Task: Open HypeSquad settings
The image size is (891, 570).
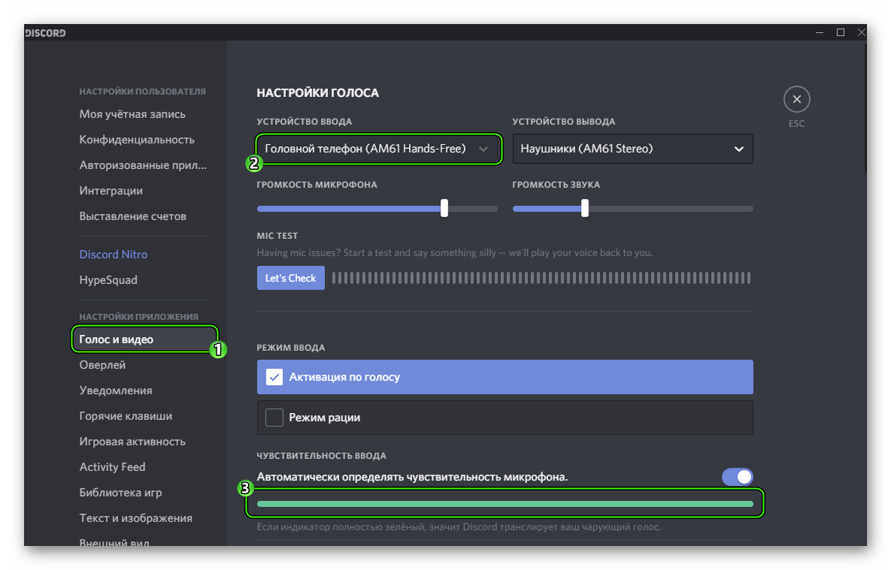Action: 108,280
